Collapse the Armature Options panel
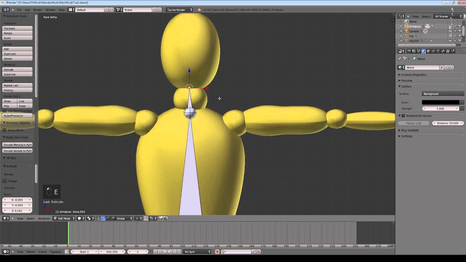The image size is (466, 262). (17, 123)
